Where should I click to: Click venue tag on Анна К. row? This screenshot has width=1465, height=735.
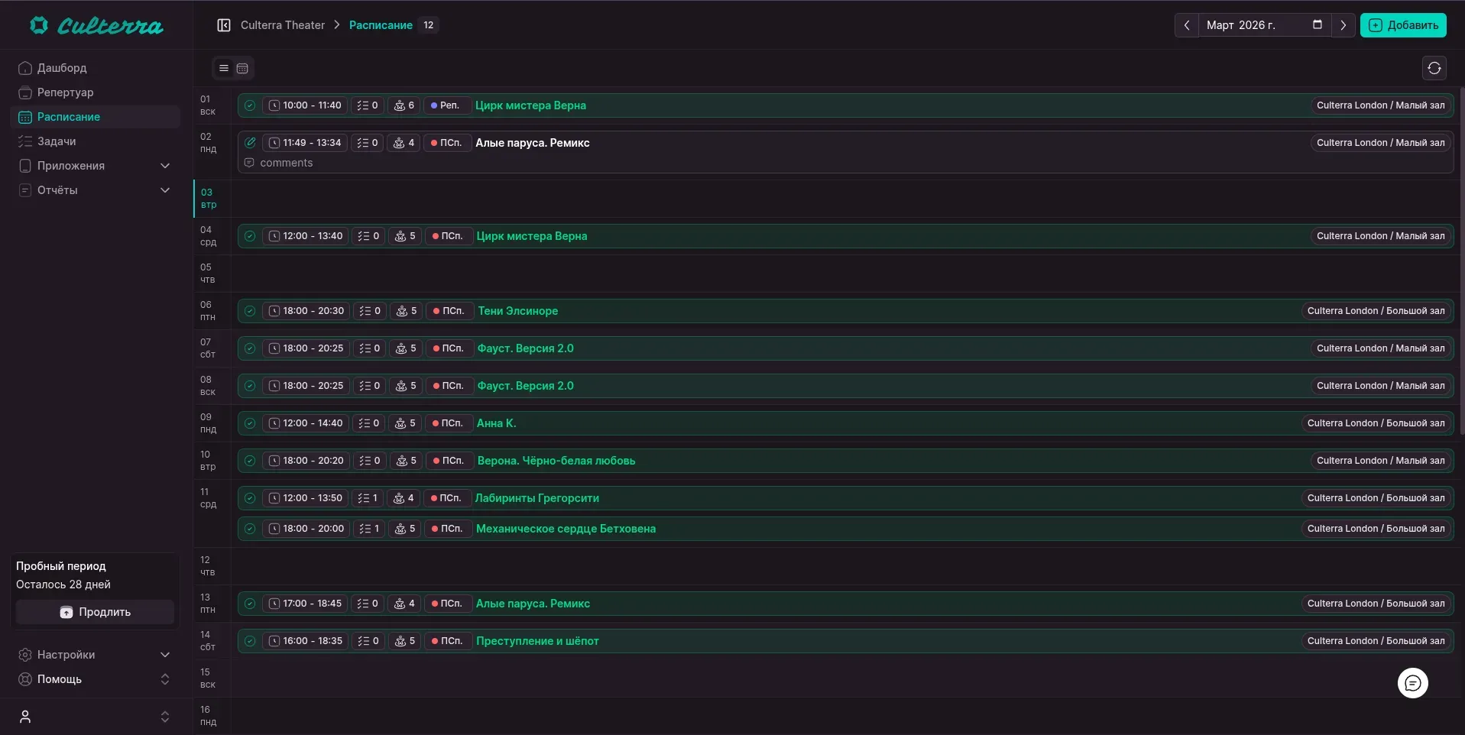(1376, 423)
